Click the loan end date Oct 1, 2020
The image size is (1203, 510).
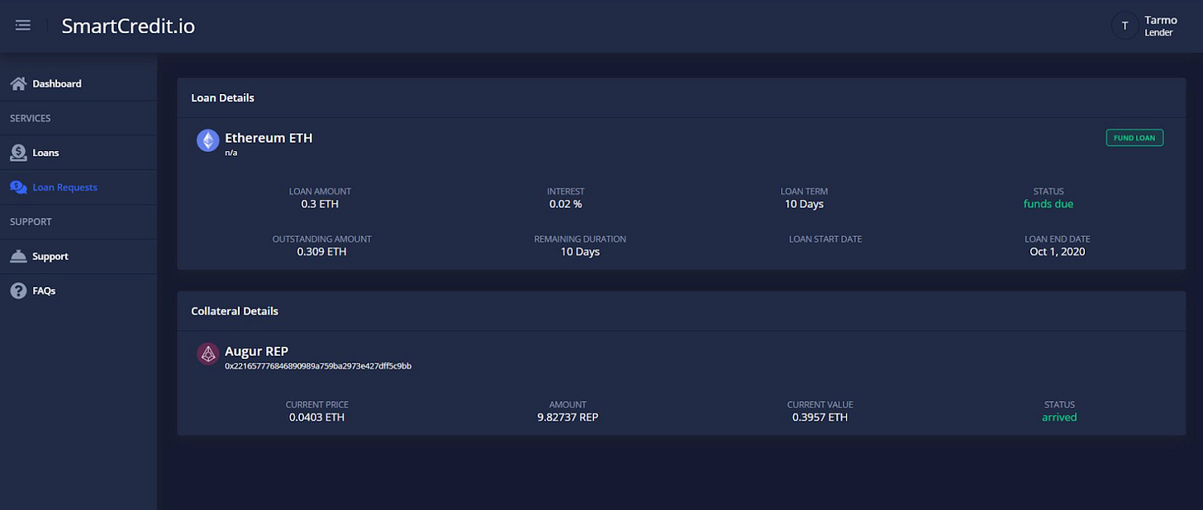pyautogui.click(x=1057, y=252)
